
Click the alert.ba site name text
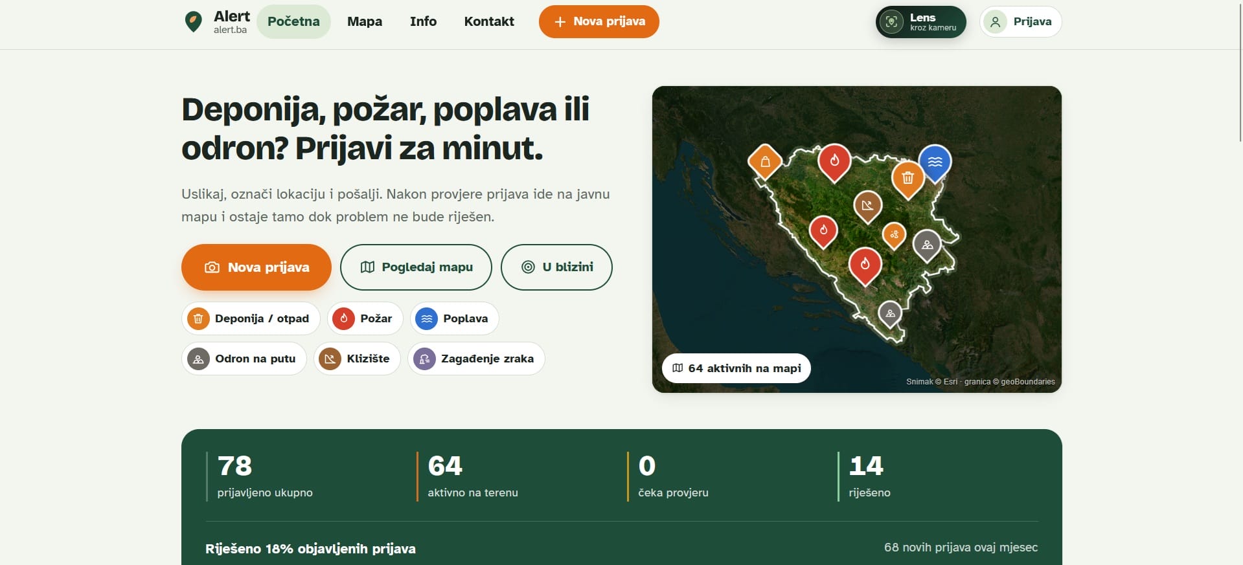(x=230, y=30)
